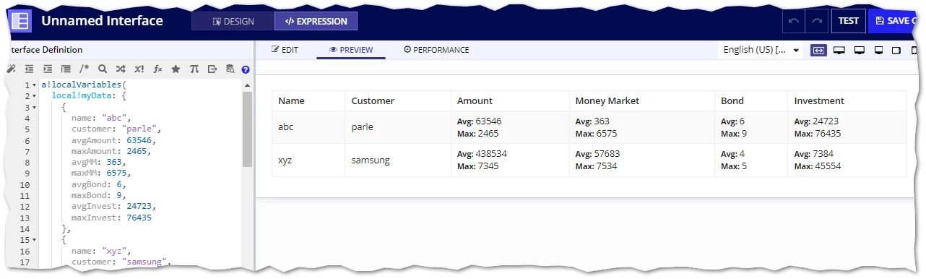This screenshot has width=926, height=279.
Task: Toggle comment with the /* icon
Action: coord(85,69)
